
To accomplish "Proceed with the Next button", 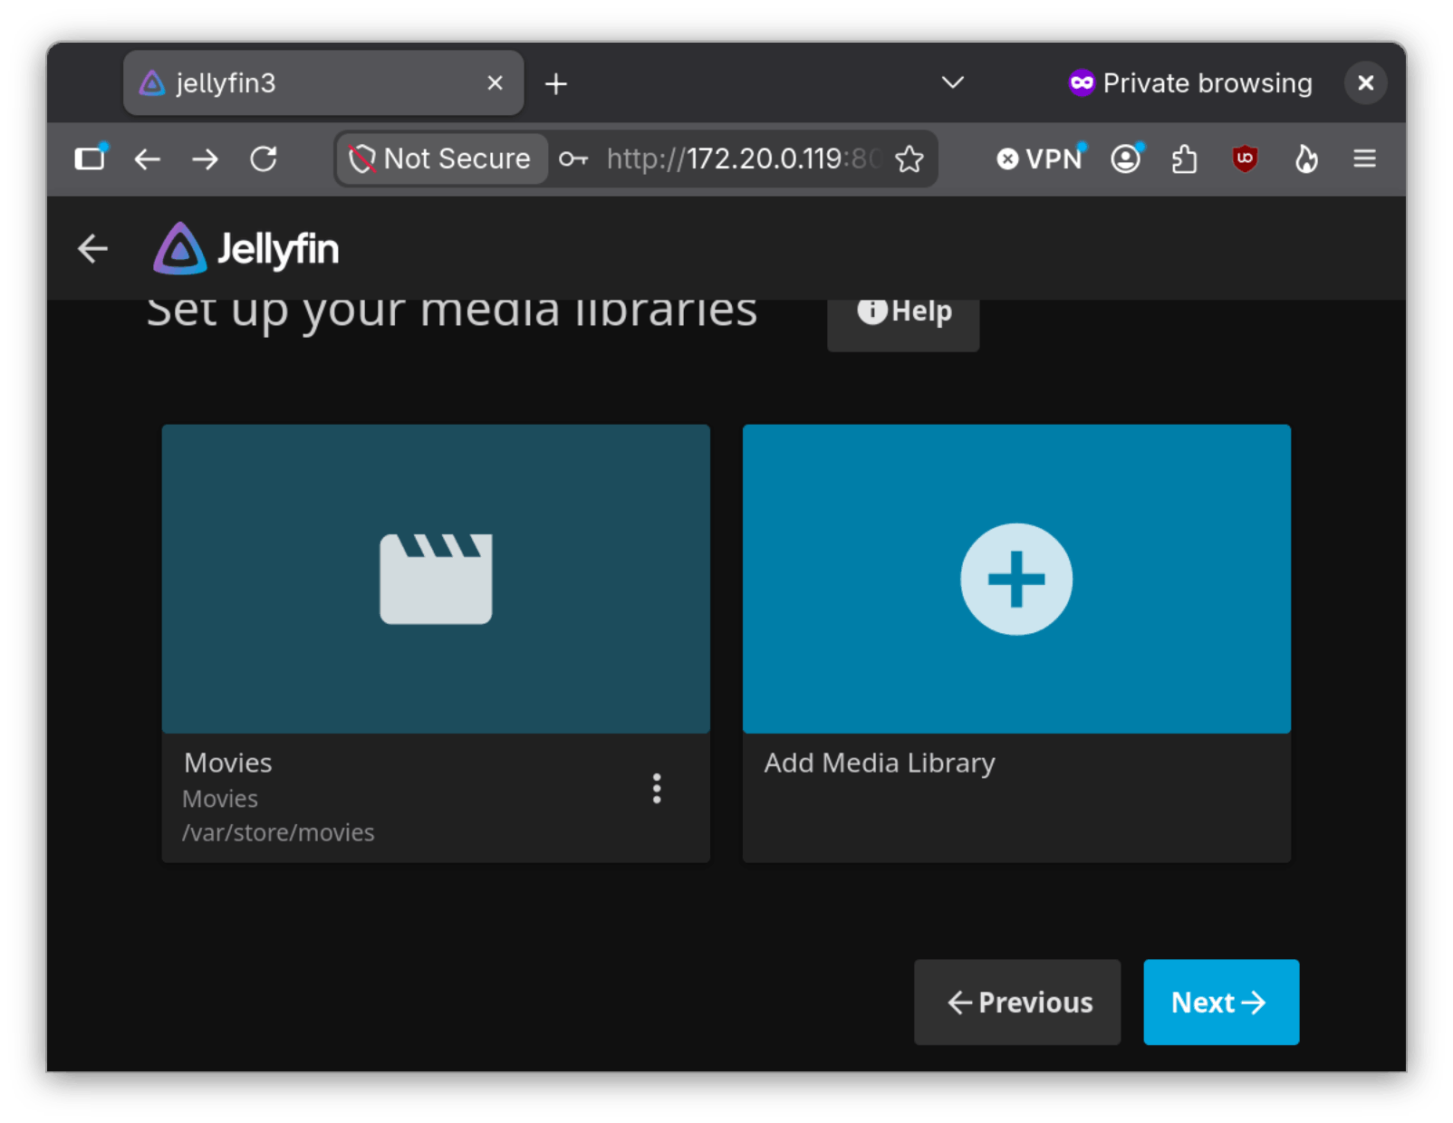I will (1221, 1003).
